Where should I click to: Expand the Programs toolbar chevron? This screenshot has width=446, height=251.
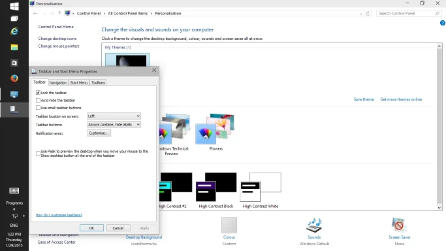pos(14,209)
